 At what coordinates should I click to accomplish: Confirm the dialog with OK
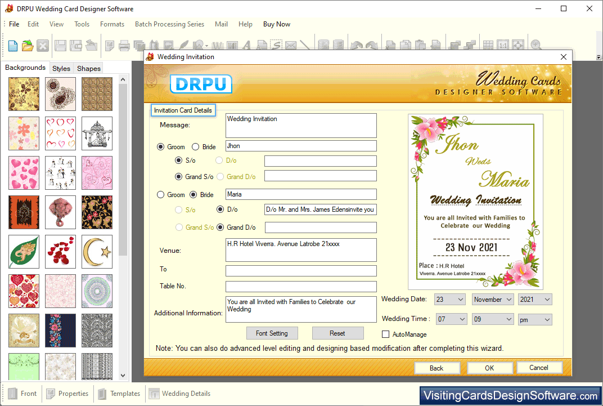(x=489, y=368)
